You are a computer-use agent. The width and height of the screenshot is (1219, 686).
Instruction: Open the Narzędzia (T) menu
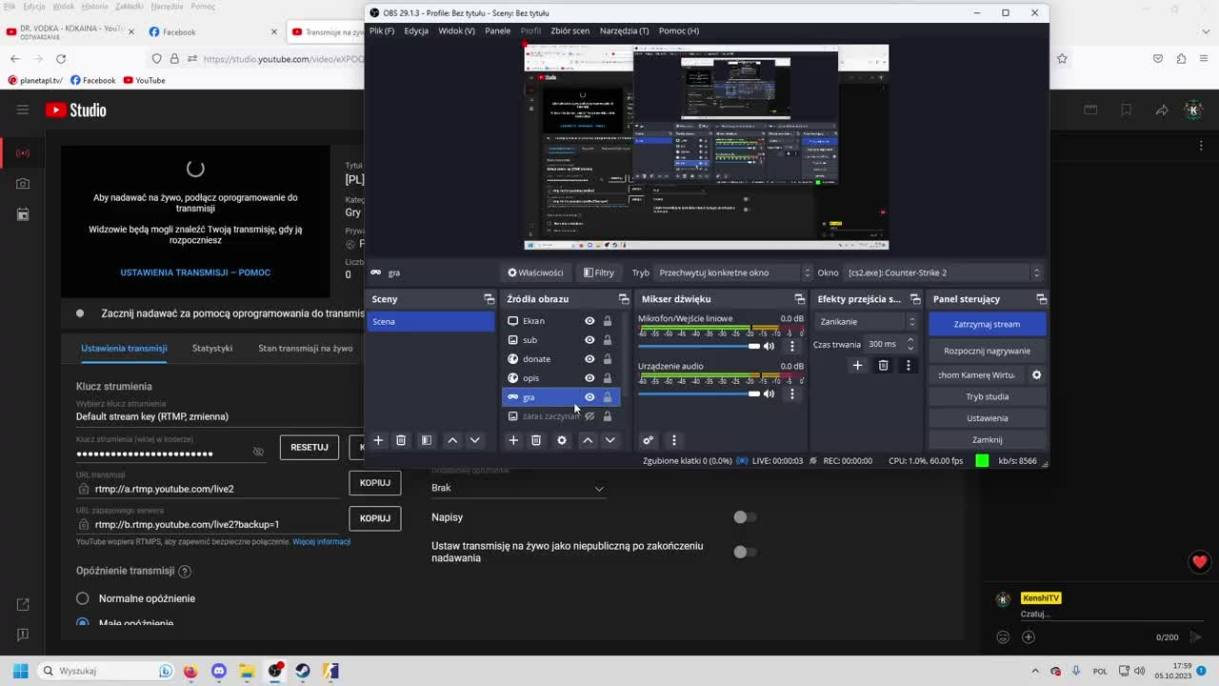coord(624,30)
